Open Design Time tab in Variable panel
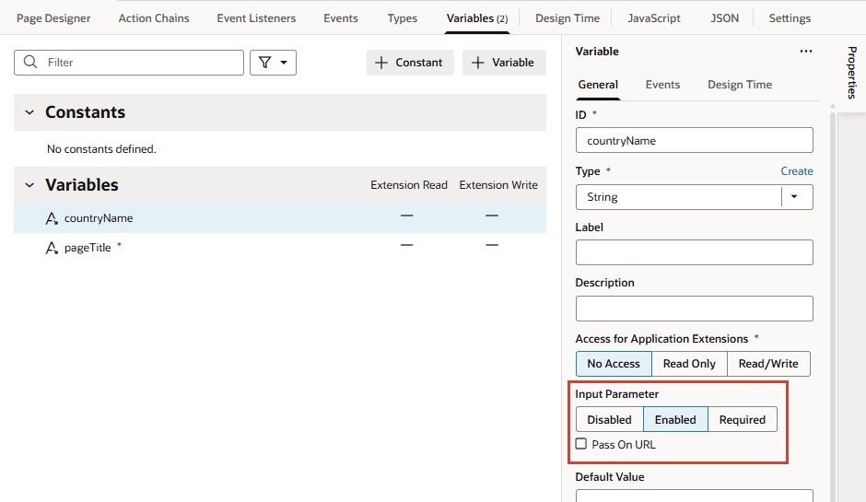Screen dimensions: 866x502 point(740,85)
